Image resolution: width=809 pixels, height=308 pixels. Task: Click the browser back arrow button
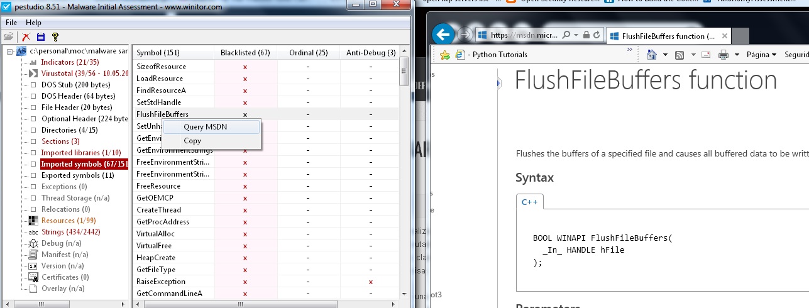443,34
